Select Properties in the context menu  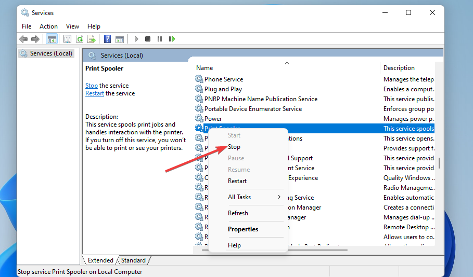coord(243,229)
